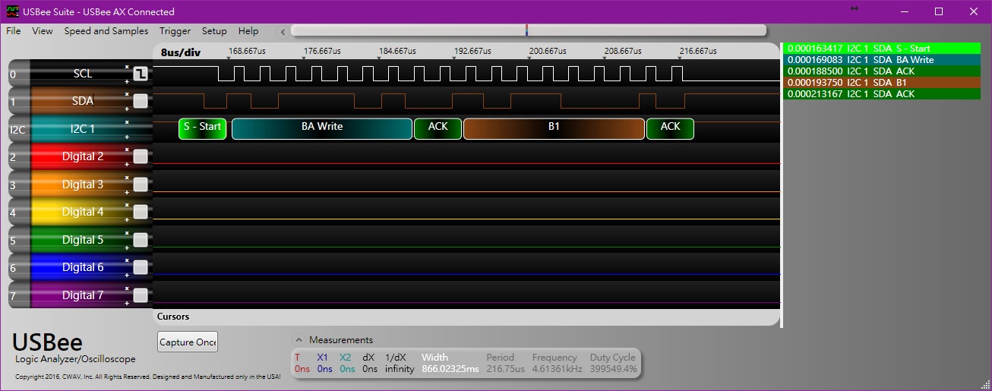Open the File menu

(x=14, y=31)
